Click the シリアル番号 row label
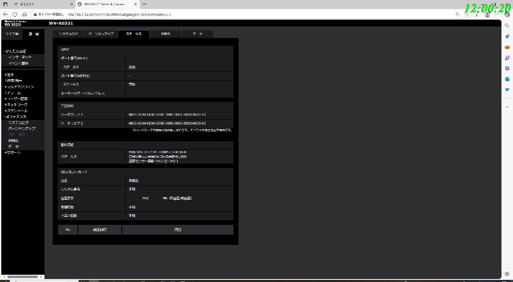 pyautogui.click(x=71, y=189)
